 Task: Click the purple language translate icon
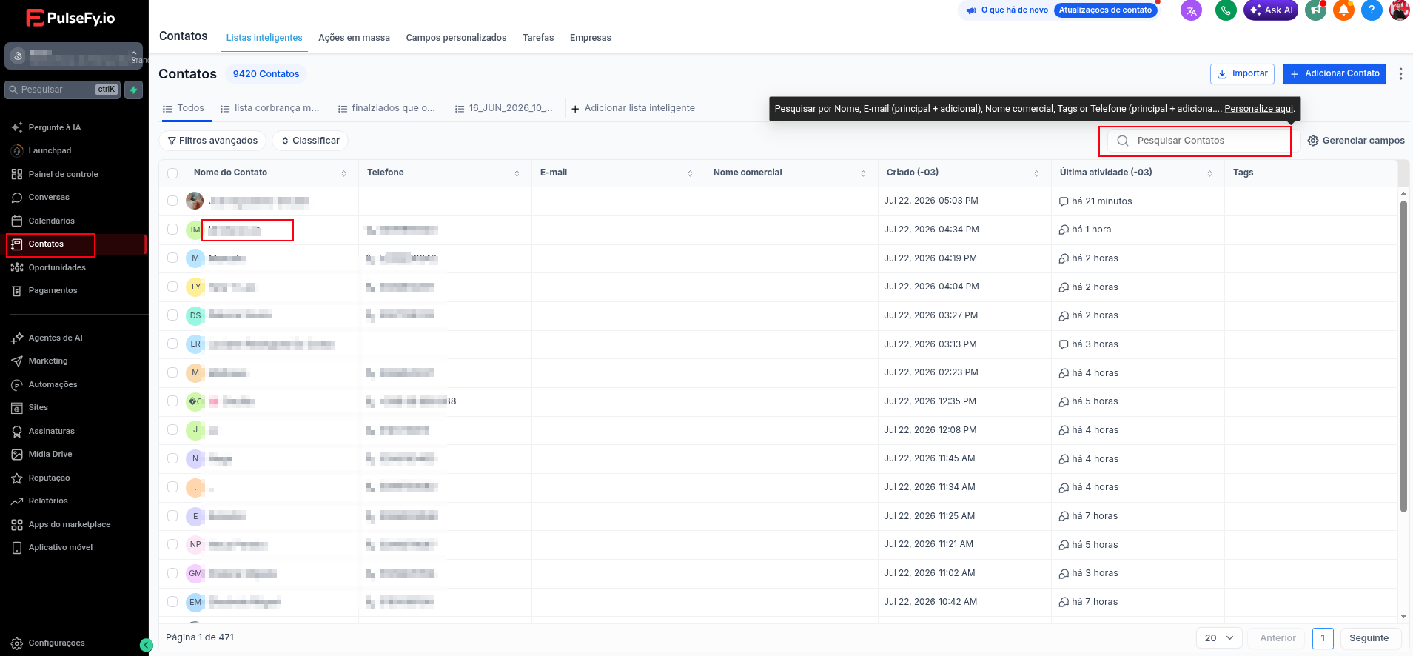(x=1191, y=10)
